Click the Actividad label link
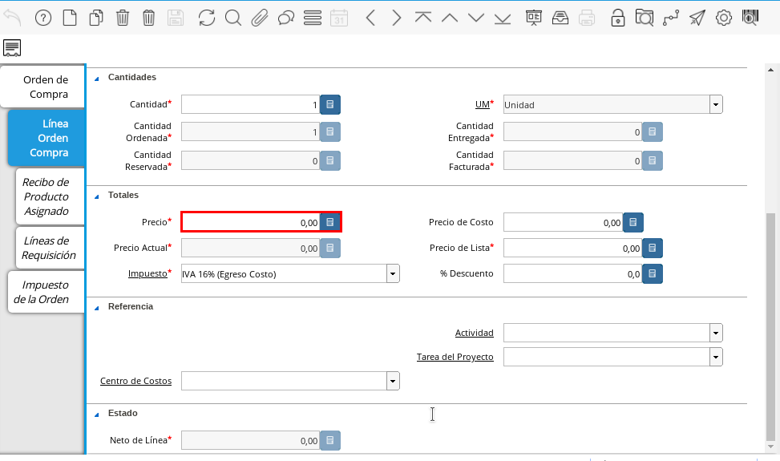The image size is (780, 461). 474,333
